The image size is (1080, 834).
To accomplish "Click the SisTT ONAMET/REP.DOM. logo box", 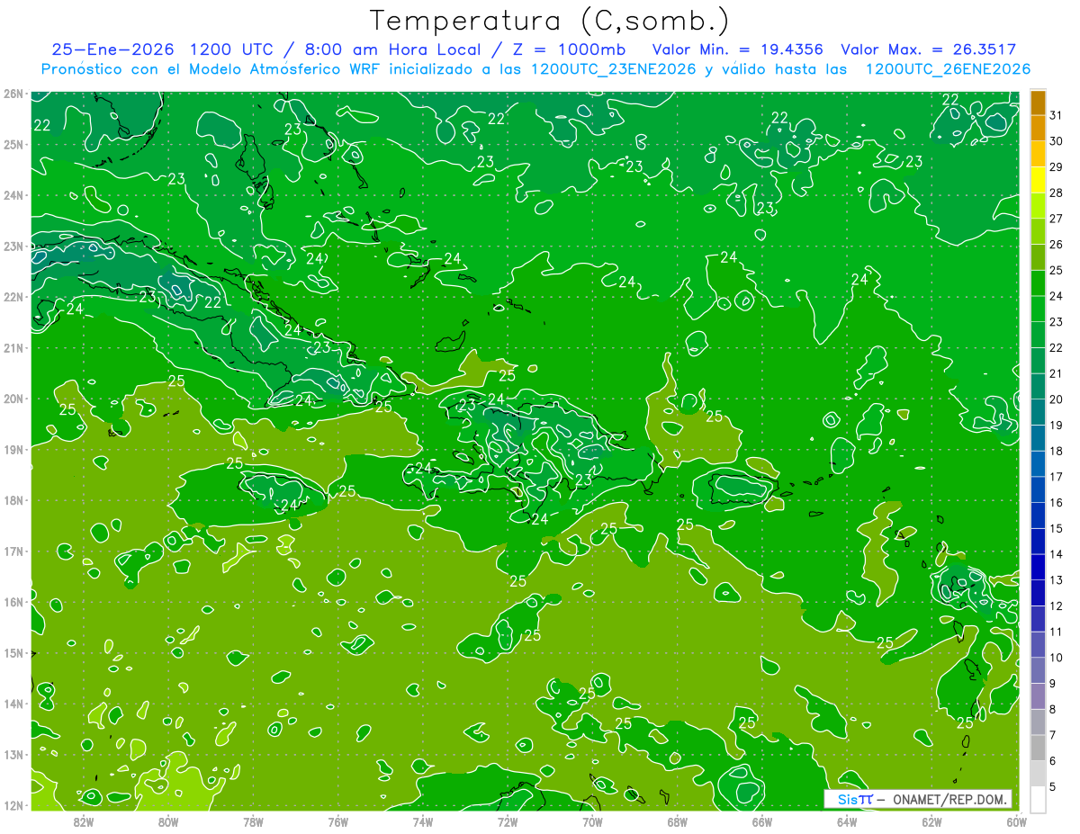I will coord(918,799).
